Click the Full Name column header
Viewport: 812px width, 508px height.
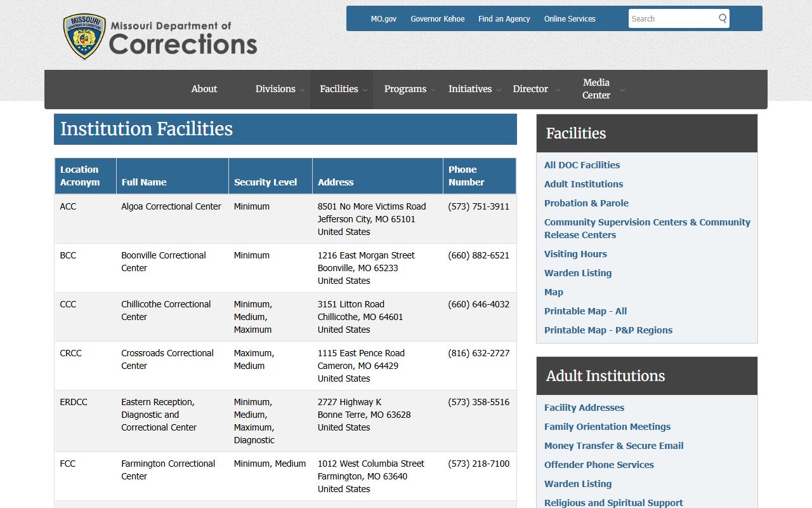coord(173,176)
